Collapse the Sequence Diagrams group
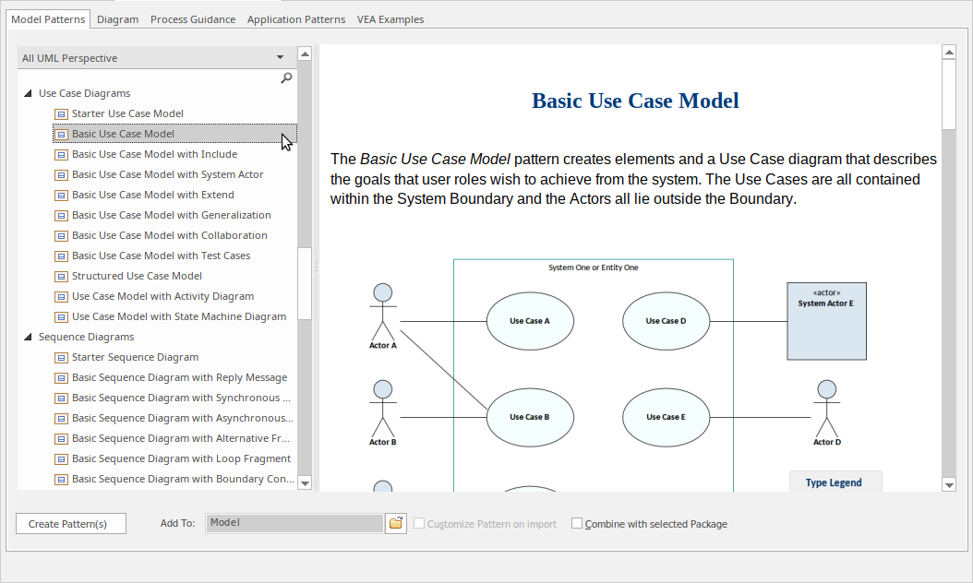The width and height of the screenshot is (973, 583). click(x=27, y=337)
